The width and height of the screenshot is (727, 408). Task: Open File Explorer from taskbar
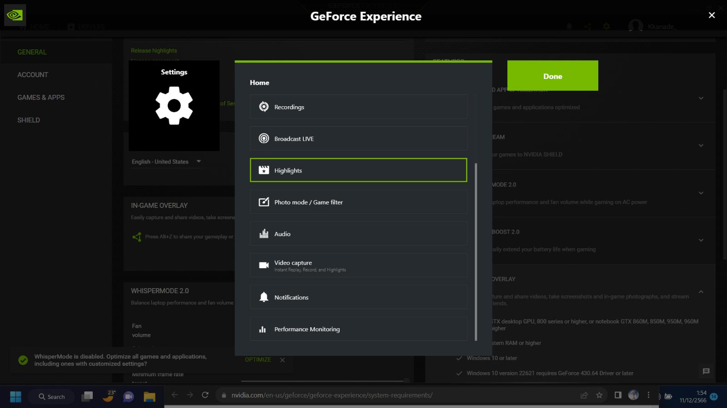click(x=150, y=397)
